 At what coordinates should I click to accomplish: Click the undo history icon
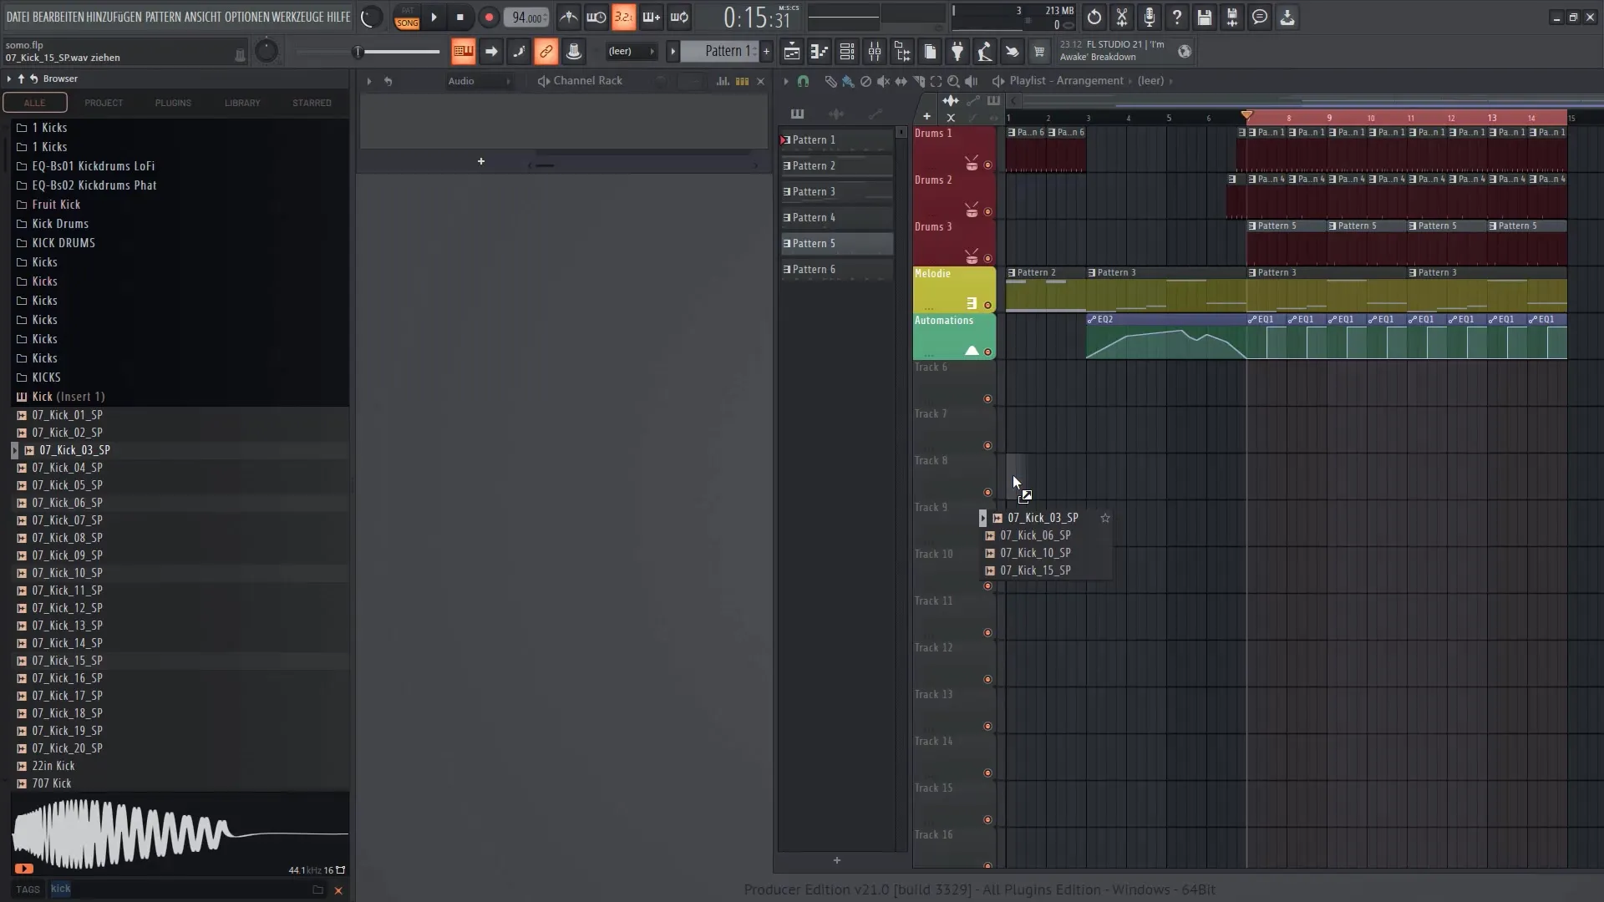[x=1094, y=18]
